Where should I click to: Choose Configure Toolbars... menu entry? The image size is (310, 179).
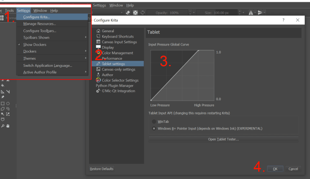coord(52,31)
